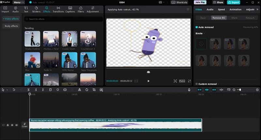Open the Adjustment tab in media panel

(x=93, y=9)
